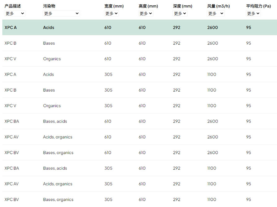Expand the 高度 (mm) filter dropdown
This screenshot has height=207, width=277.
(x=146, y=13)
